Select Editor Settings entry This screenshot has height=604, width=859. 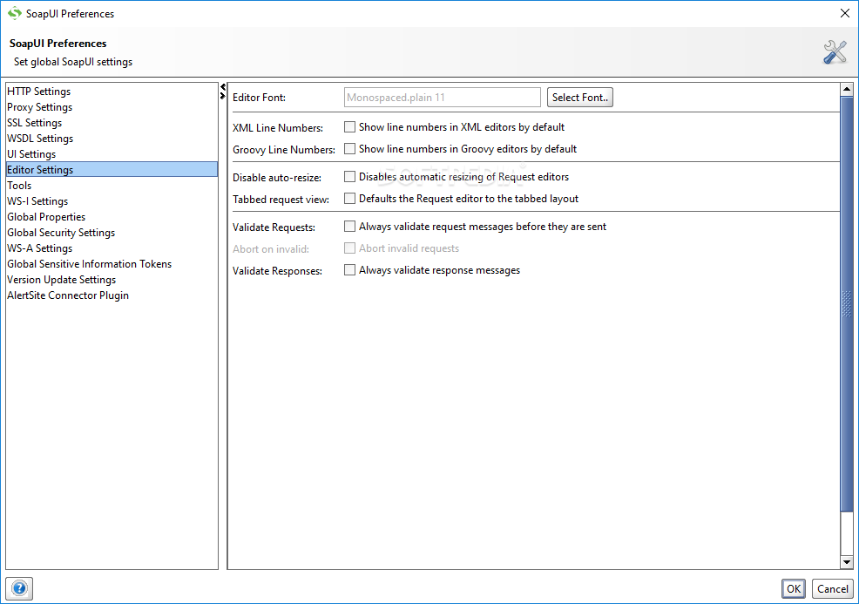tap(112, 170)
